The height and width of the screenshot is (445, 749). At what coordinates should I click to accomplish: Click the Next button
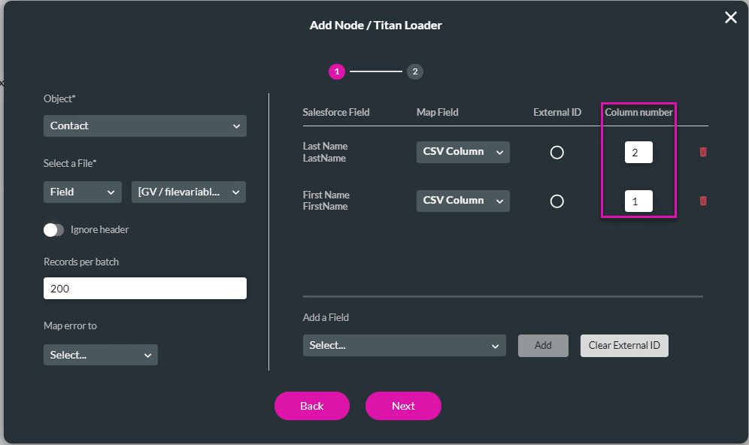point(403,406)
